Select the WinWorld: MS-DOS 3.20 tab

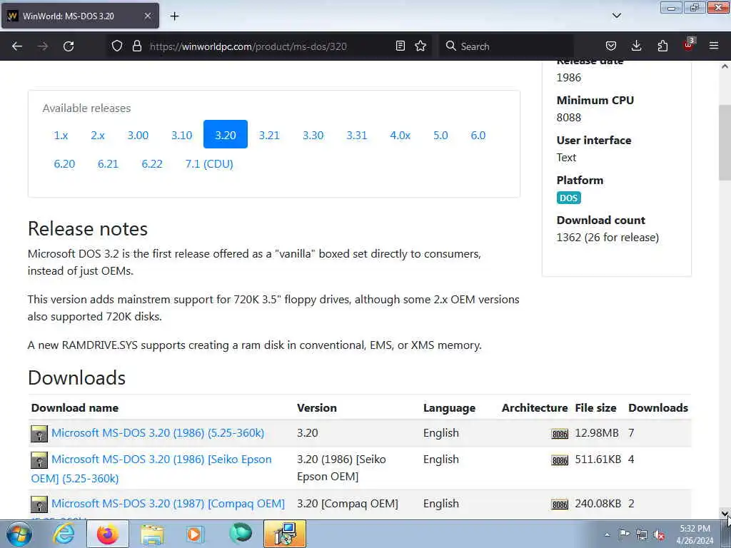(80, 16)
